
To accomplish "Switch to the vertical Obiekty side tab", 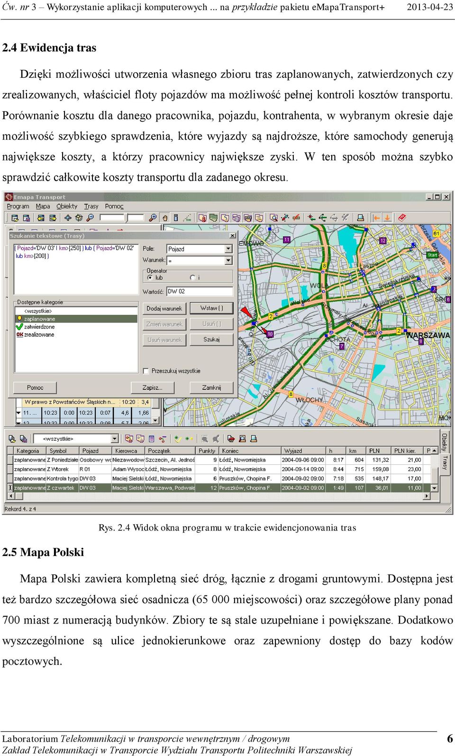I will click(x=445, y=442).
